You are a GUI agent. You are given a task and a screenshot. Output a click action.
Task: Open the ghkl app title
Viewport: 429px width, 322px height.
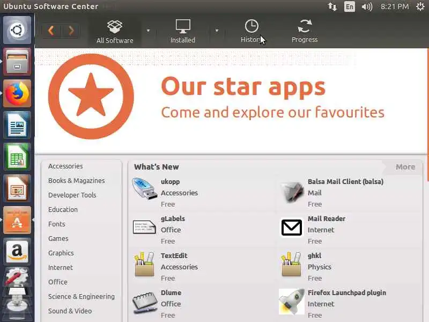tap(314, 256)
